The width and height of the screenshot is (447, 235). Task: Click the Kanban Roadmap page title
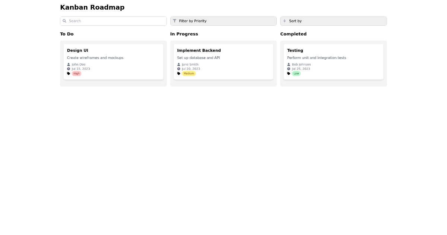pyautogui.click(x=92, y=7)
